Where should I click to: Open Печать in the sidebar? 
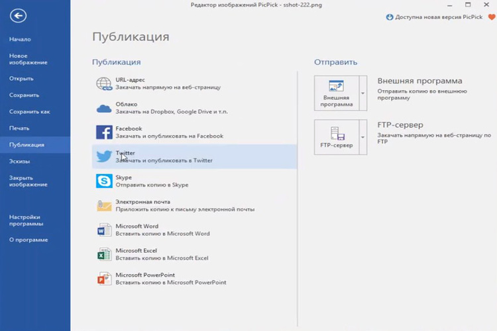(19, 128)
